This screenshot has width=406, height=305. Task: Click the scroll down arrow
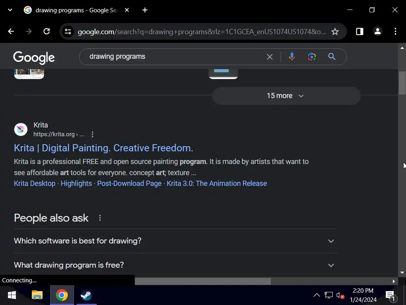[x=402, y=272]
